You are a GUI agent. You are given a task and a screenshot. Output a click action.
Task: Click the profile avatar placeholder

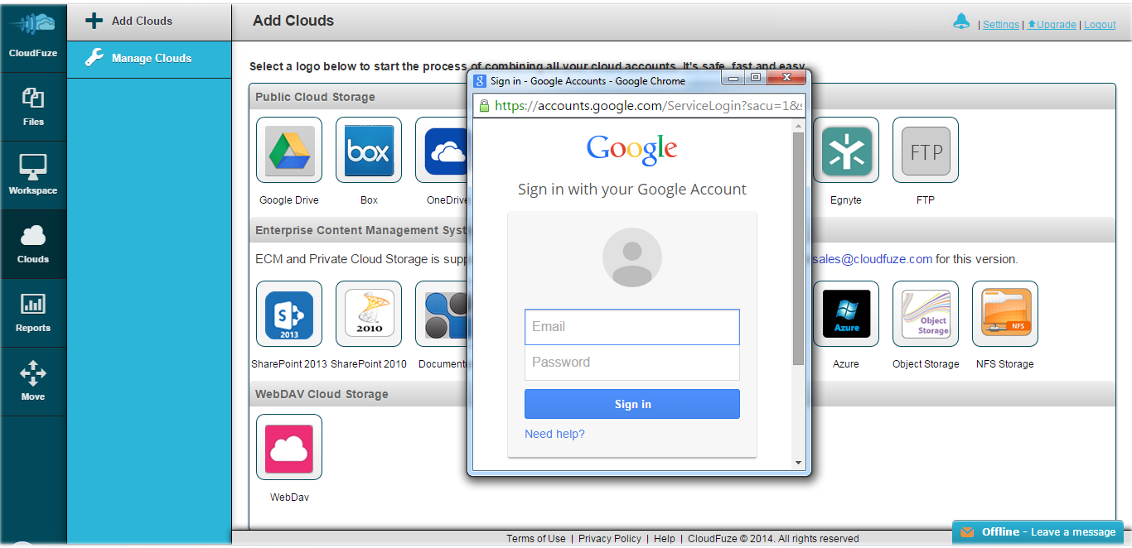click(632, 257)
